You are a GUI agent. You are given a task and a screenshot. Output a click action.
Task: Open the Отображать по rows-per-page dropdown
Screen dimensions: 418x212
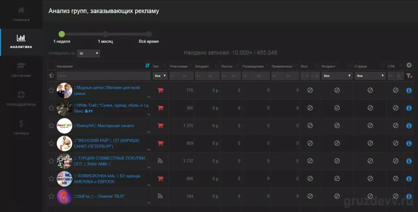point(88,54)
